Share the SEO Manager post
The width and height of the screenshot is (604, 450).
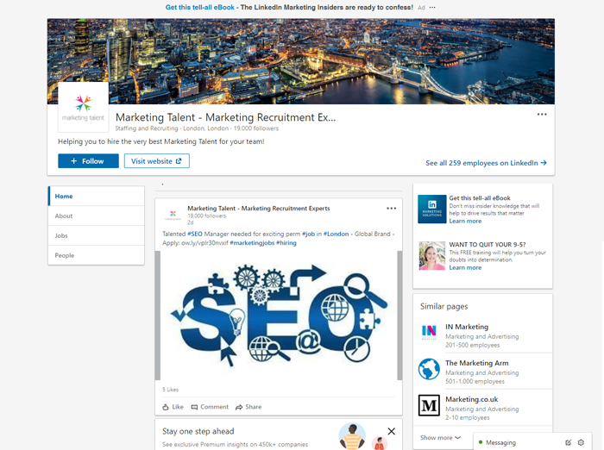click(x=249, y=407)
